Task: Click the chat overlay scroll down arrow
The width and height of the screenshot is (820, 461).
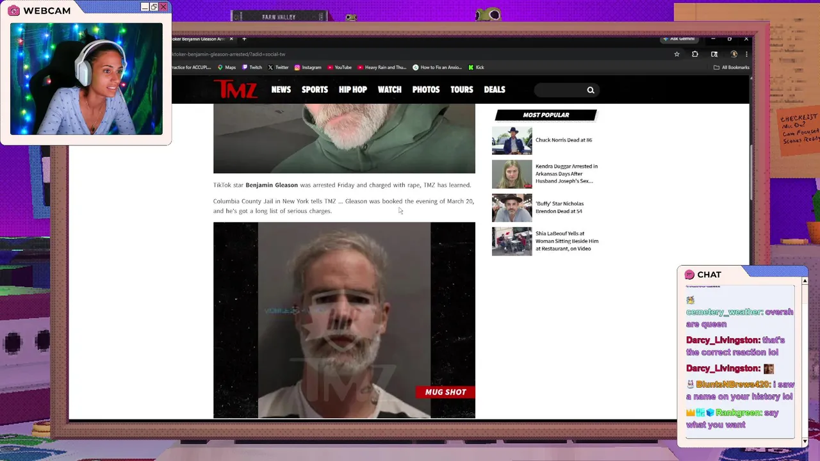Action: [x=805, y=442]
